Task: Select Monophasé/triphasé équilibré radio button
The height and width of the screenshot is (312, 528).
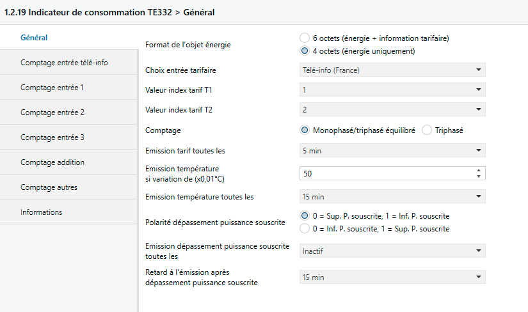Action: (x=305, y=130)
